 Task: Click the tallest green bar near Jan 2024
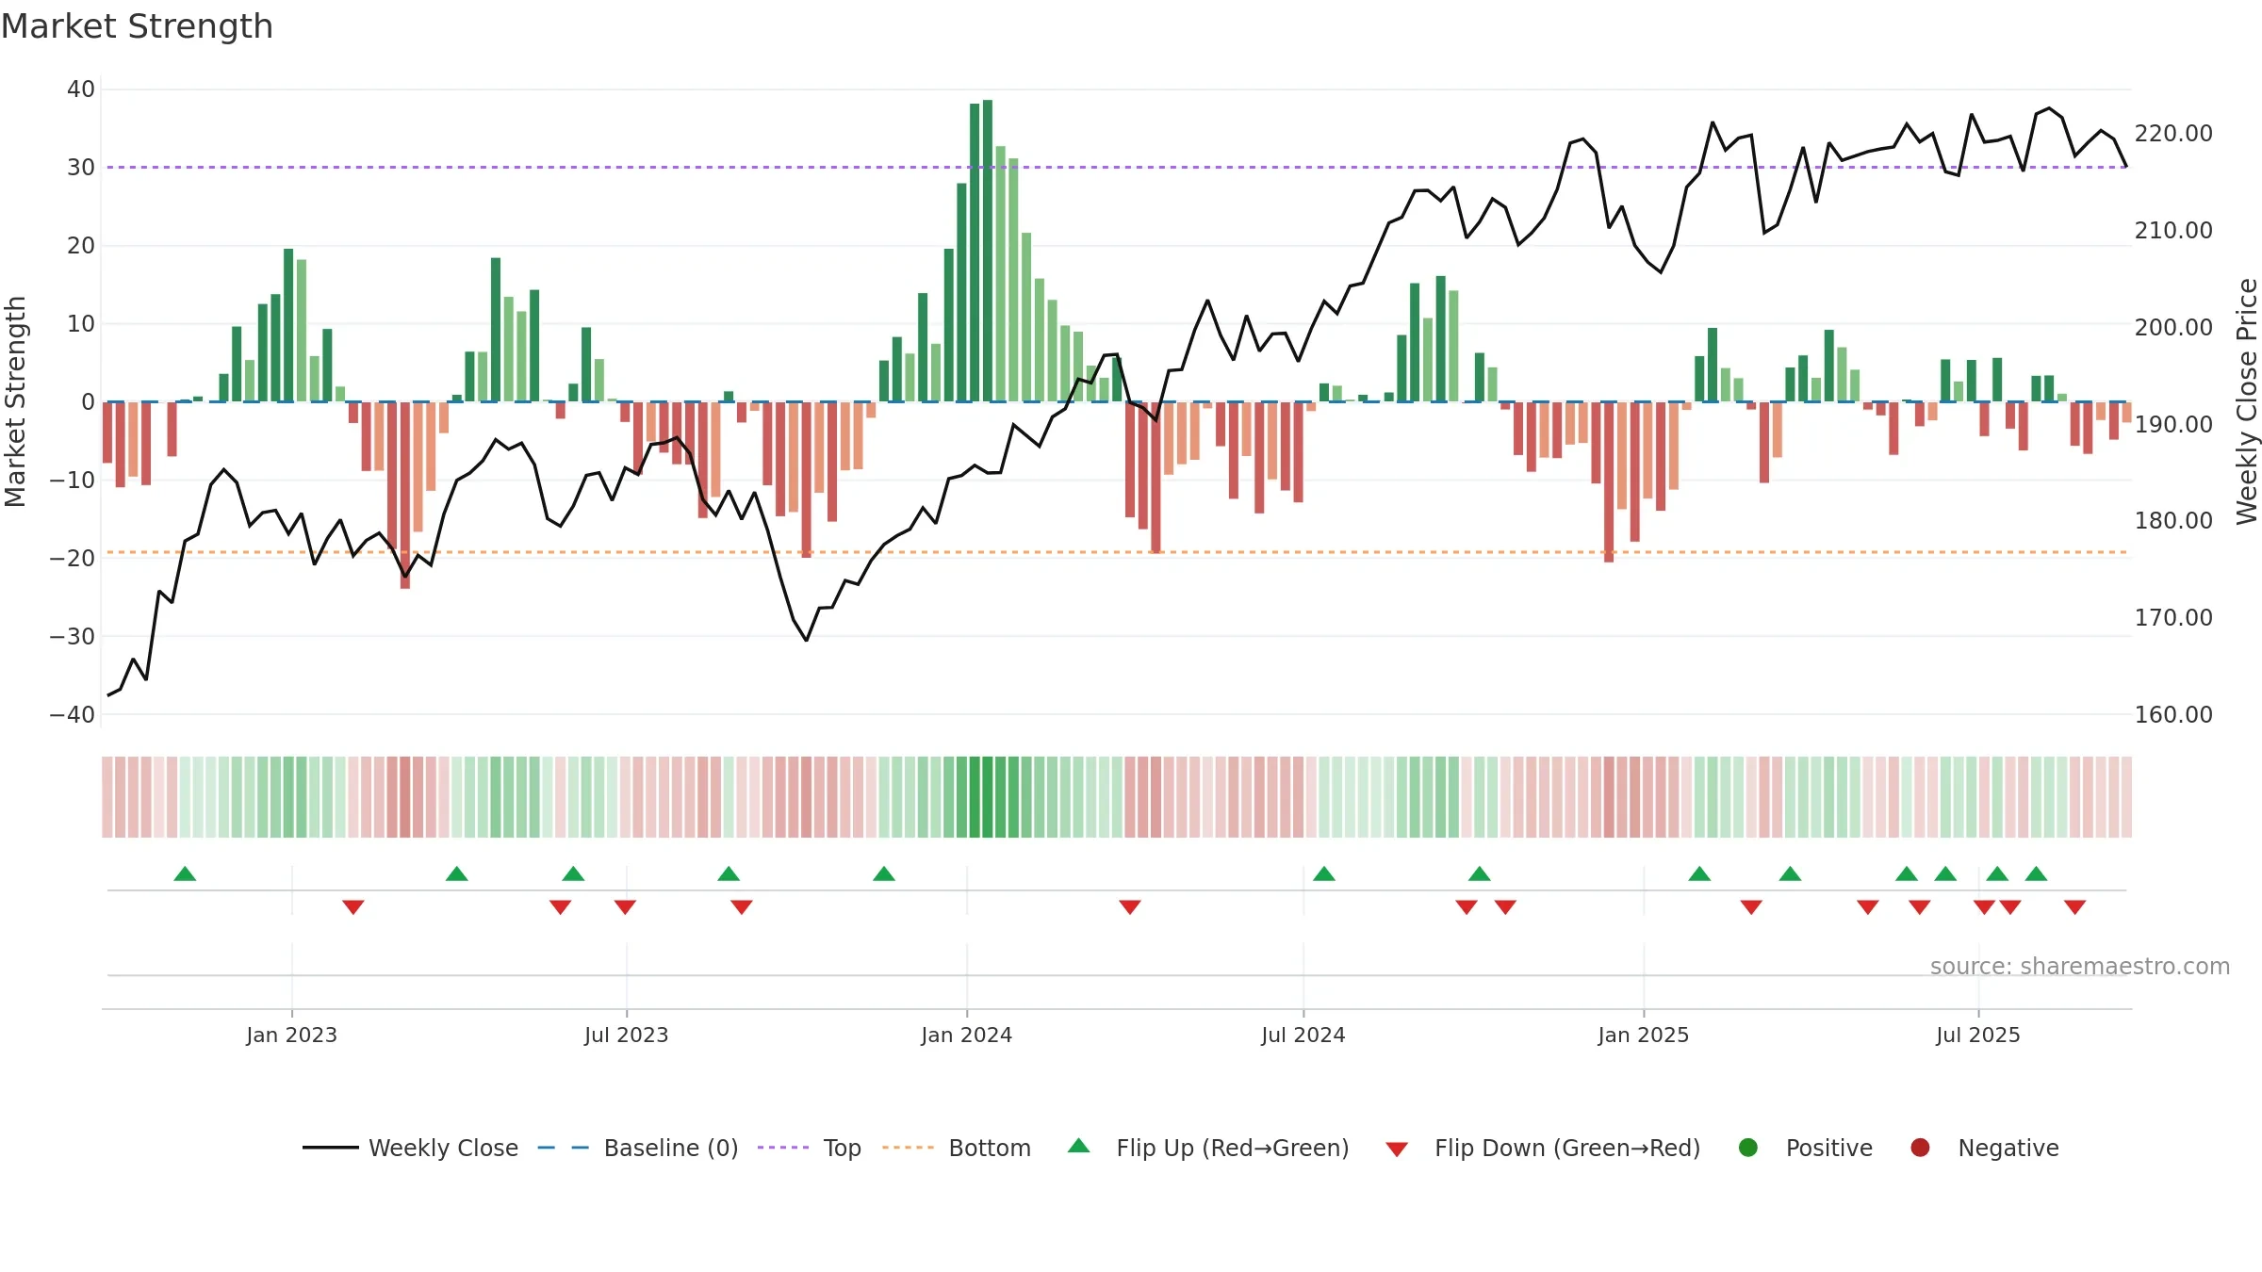[988, 251]
